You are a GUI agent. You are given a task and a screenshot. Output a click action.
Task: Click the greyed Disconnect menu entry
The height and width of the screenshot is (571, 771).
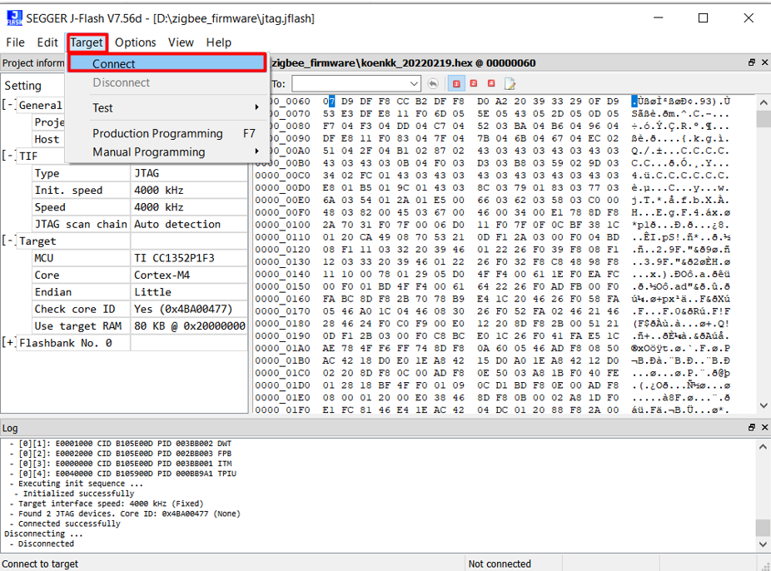(167, 82)
